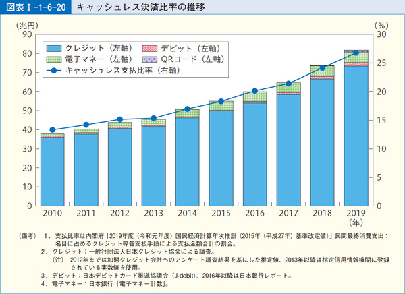Click the pink striped デビット legend swatch
Screen dimensions: 405x294
[149, 48]
